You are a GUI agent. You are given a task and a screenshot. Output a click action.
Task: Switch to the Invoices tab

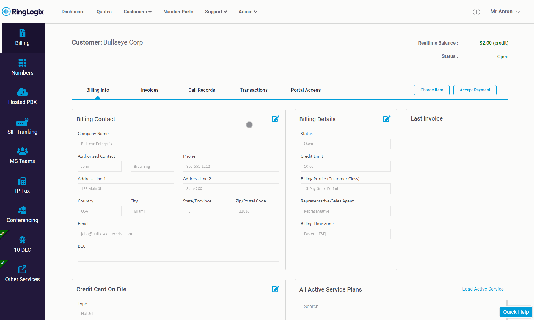pyautogui.click(x=150, y=90)
